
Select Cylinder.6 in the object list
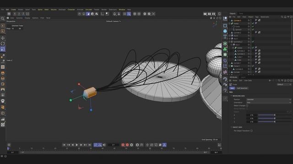[x=238, y=20]
